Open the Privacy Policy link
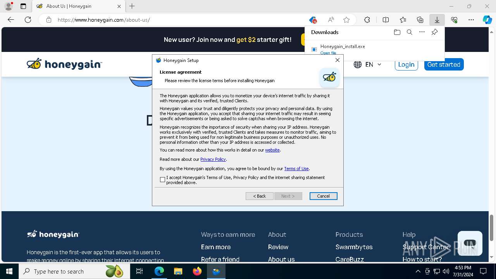 pos(213,159)
